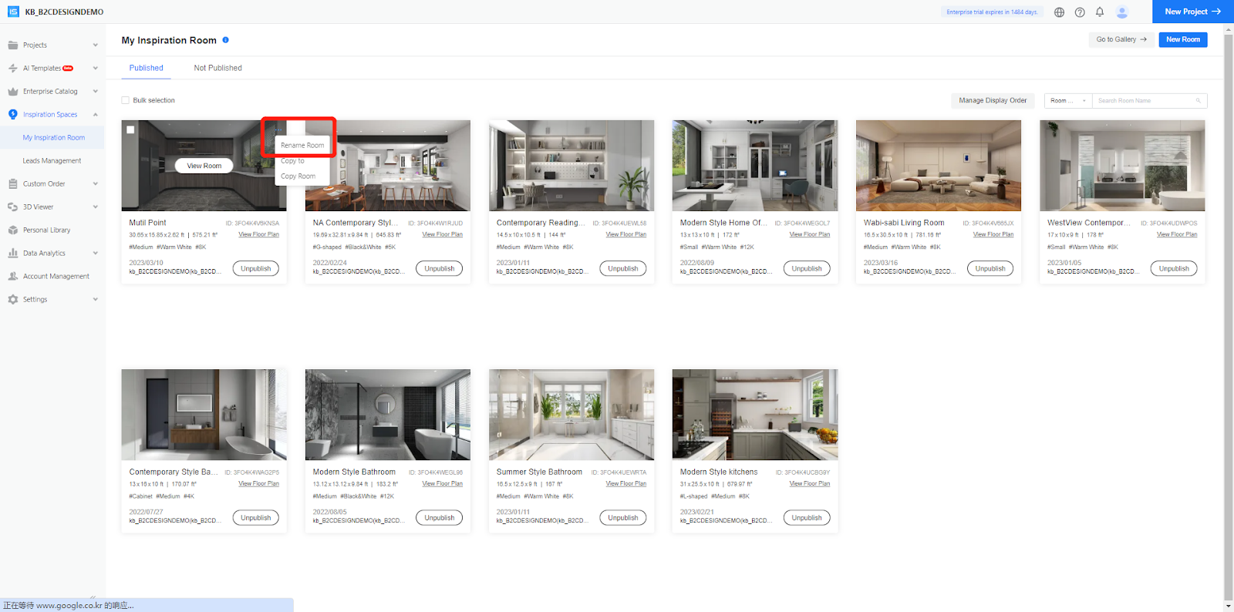Click the Modern Style Bathroom title text
Screen dimensions: 1234x612
coord(354,472)
